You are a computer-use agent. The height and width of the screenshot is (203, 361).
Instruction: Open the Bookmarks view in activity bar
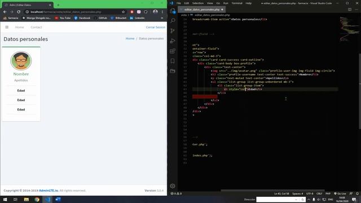173,61
